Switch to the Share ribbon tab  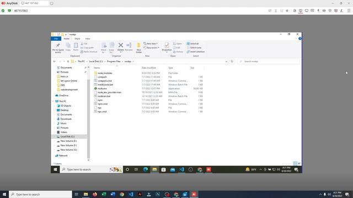(77, 38)
